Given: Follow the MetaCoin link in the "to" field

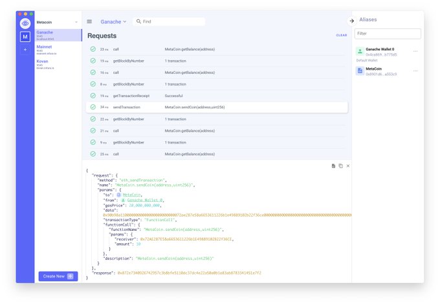Looking at the screenshot, I should tap(131, 195).
